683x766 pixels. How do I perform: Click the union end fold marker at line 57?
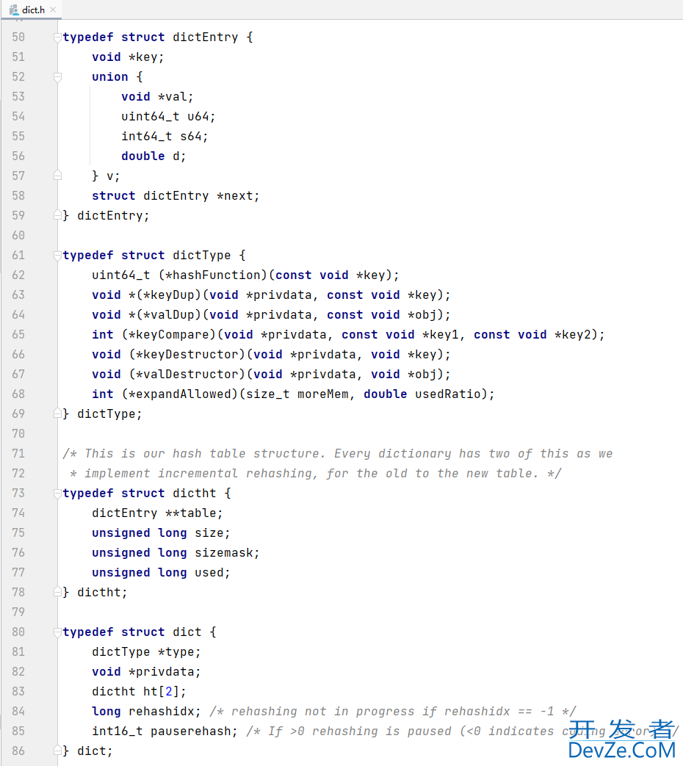57,176
